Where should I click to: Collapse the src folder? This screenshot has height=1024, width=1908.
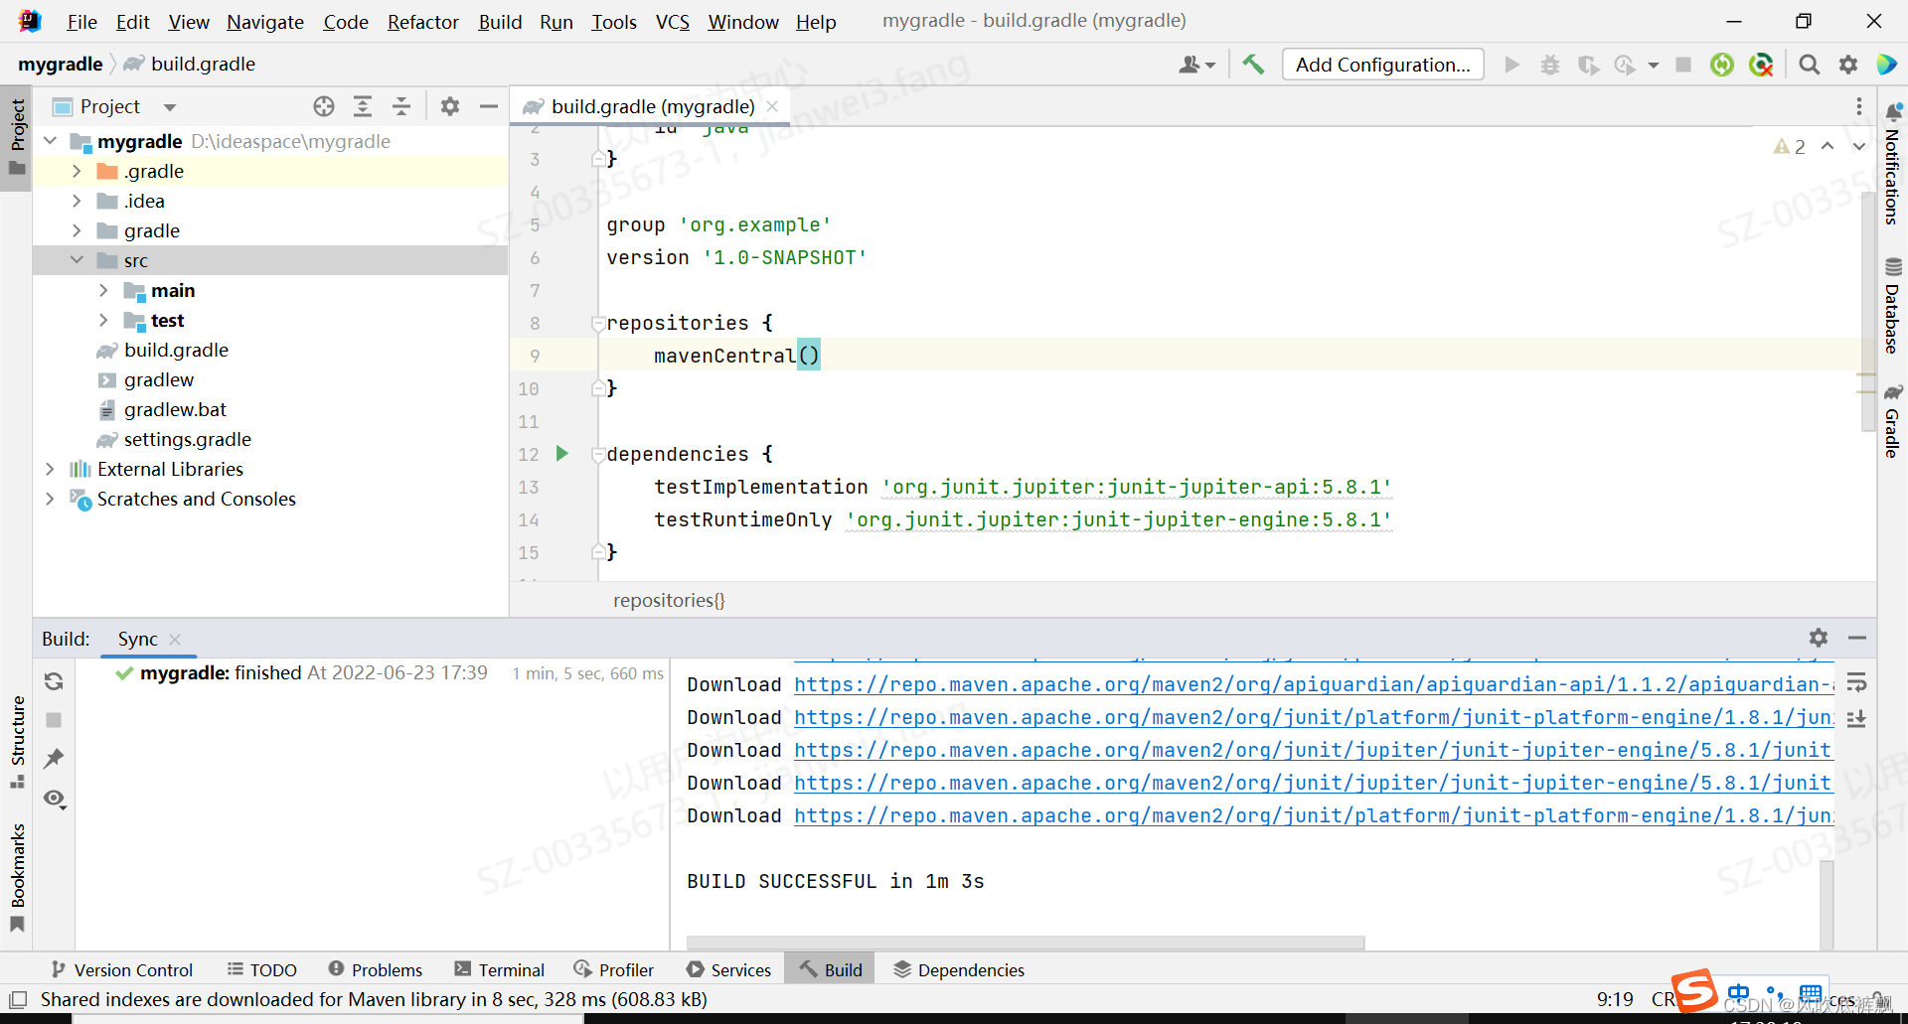point(77,260)
